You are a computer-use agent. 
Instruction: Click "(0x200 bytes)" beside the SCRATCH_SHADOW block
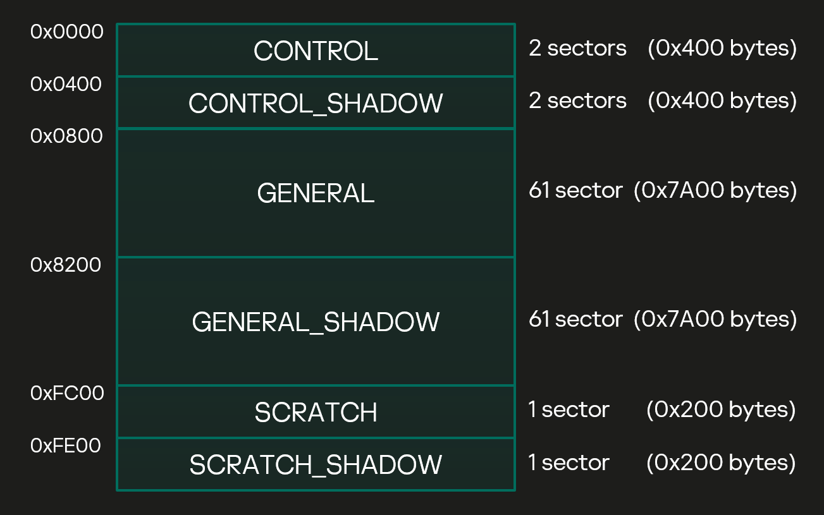(721, 463)
